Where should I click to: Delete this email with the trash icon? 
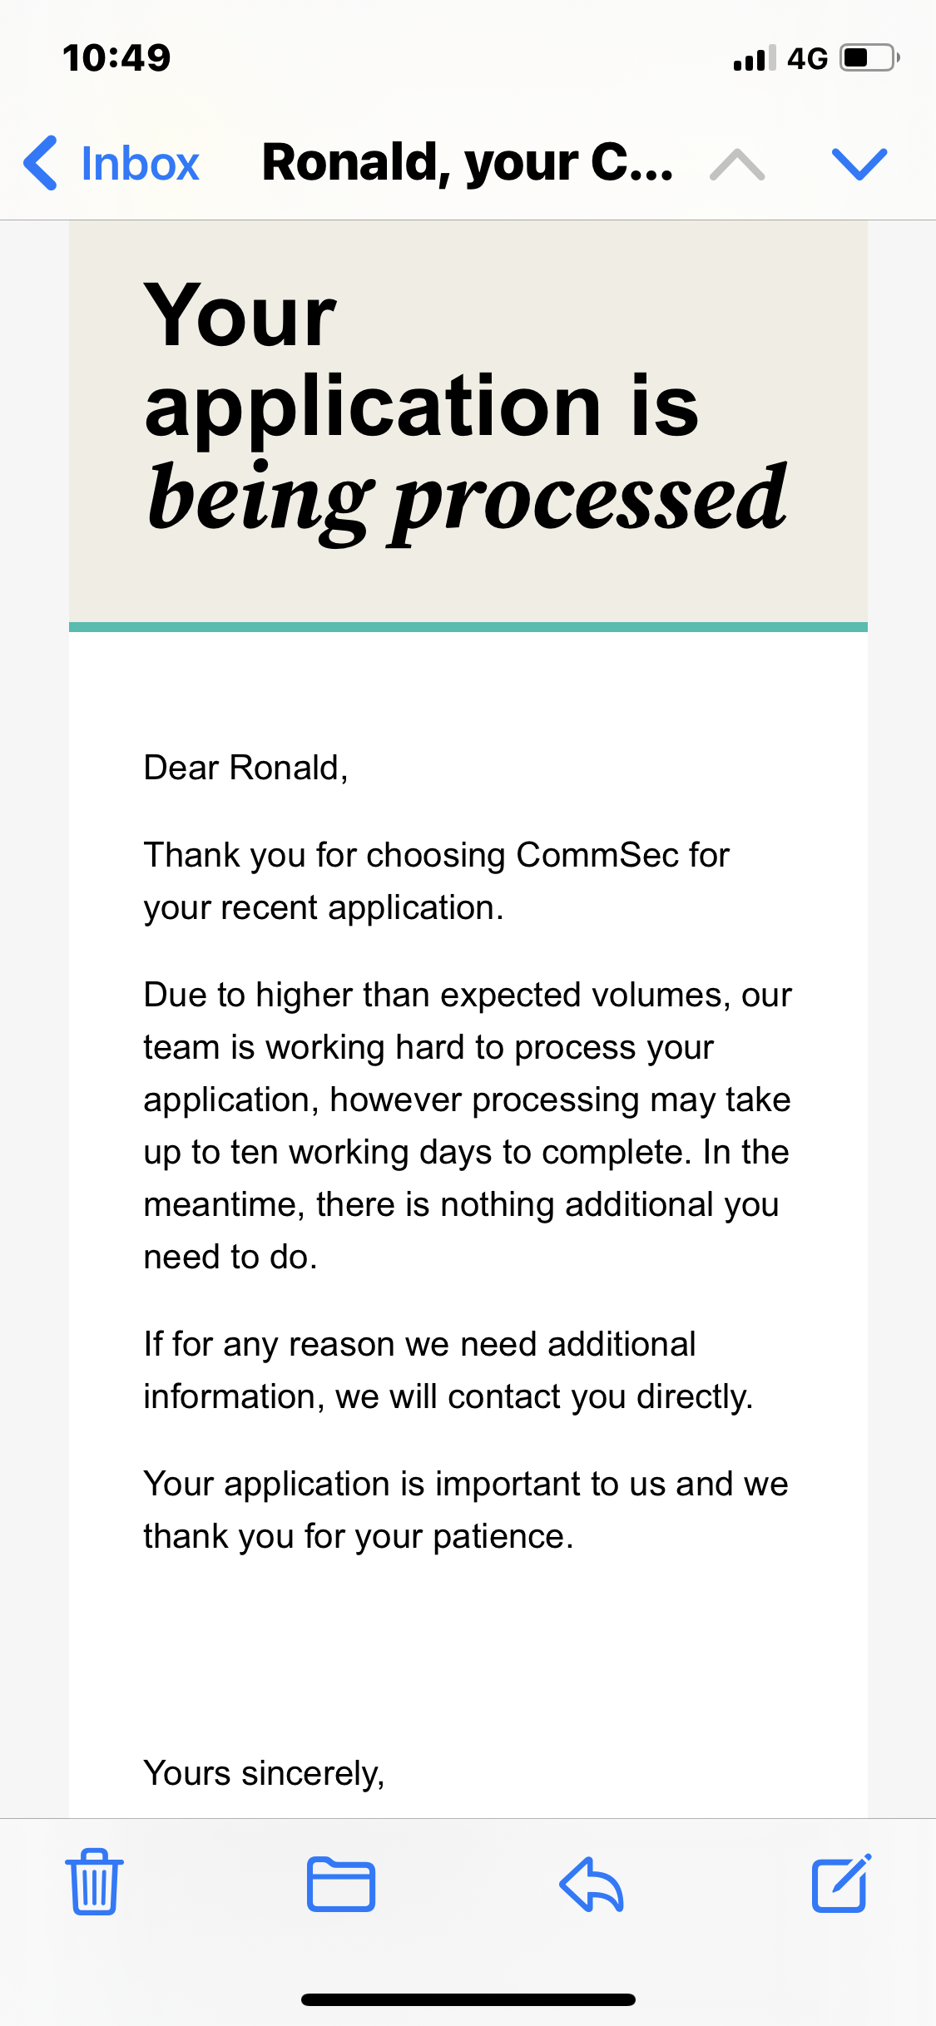point(94,1882)
